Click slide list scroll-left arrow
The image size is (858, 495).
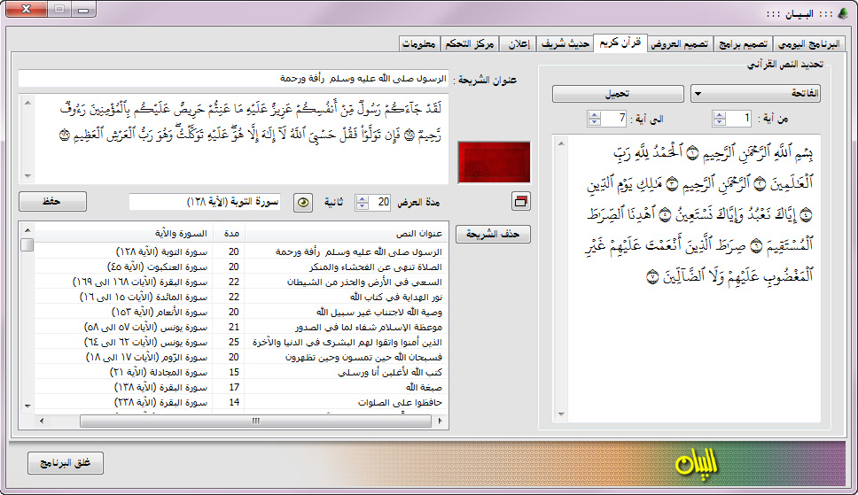click(x=42, y=422)
